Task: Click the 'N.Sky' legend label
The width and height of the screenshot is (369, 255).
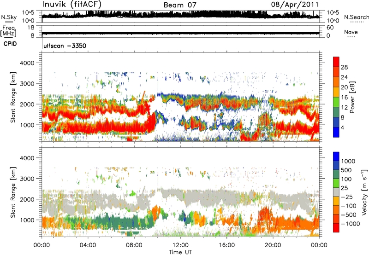Action: click(x=9, y=17)
